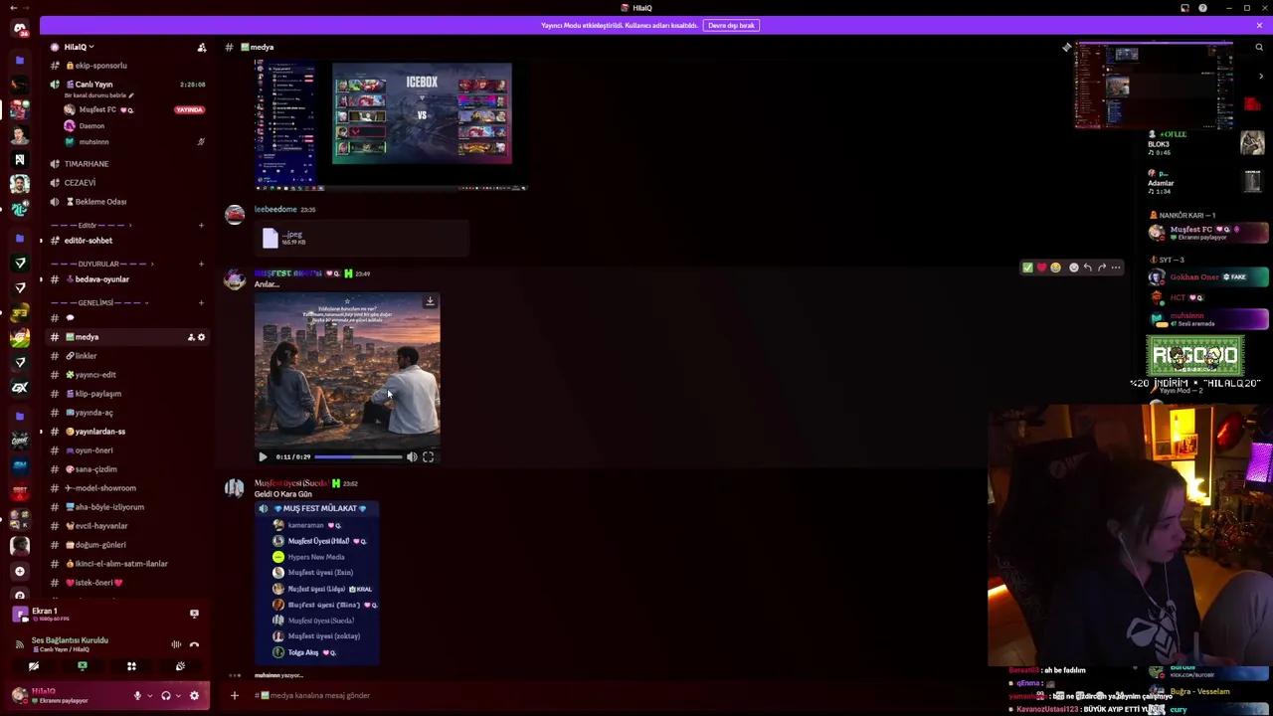Collapse the GENELİMSİ category
The height and width of the screenshot is (716, 1273).
[96, 302]
